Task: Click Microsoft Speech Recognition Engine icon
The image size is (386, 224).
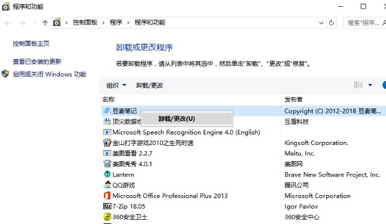Action: (107, 132)
